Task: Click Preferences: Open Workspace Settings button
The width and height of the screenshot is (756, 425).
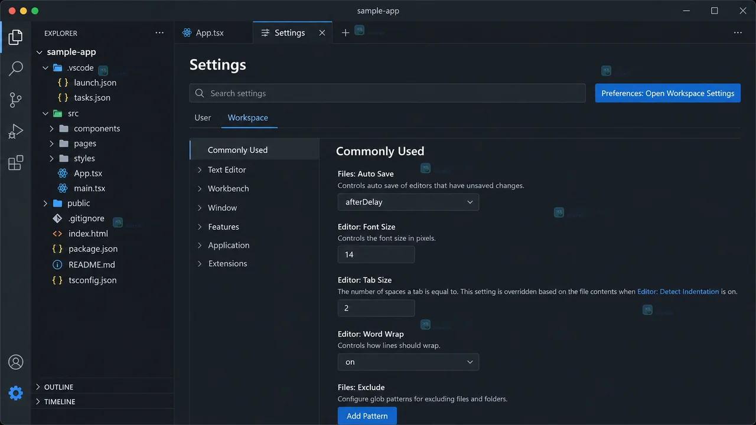Action: point(668,93)
